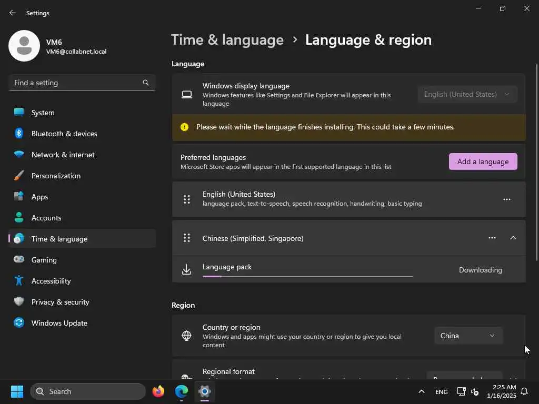
Task: Launch Firefox from the taskbar
Action: point(158,391)
